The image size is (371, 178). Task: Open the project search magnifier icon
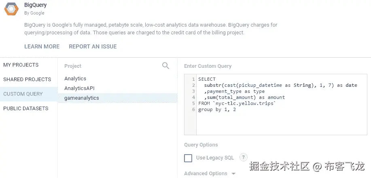[165, 66]
